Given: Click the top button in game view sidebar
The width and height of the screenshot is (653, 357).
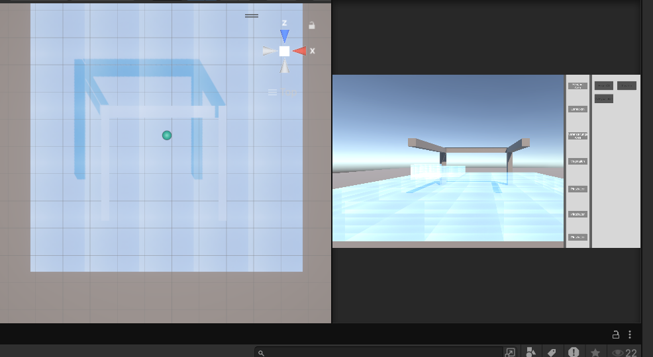Looking at the screenshot, I should click(x=578, y=85).
